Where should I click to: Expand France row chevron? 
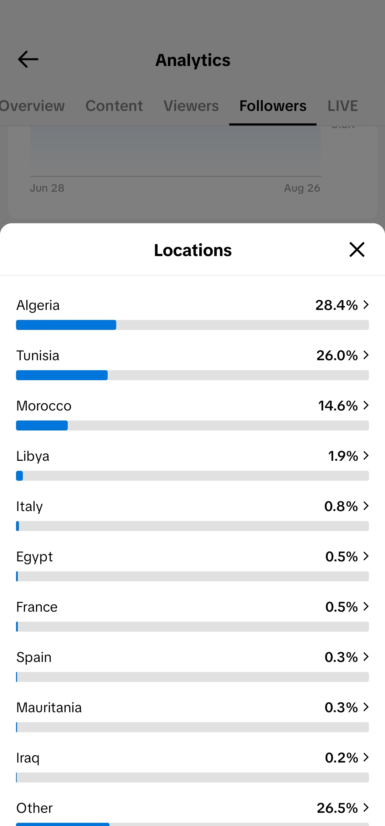click(366, 606)
